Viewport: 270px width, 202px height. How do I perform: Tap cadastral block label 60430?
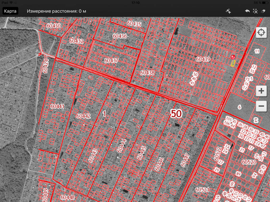tap(54, 26)
